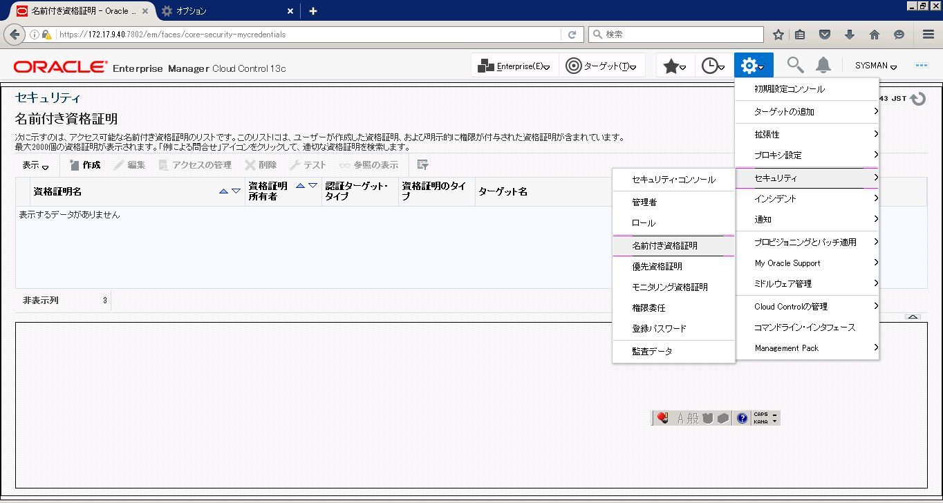Click the browser chat smiley icon

coord(899,34)
